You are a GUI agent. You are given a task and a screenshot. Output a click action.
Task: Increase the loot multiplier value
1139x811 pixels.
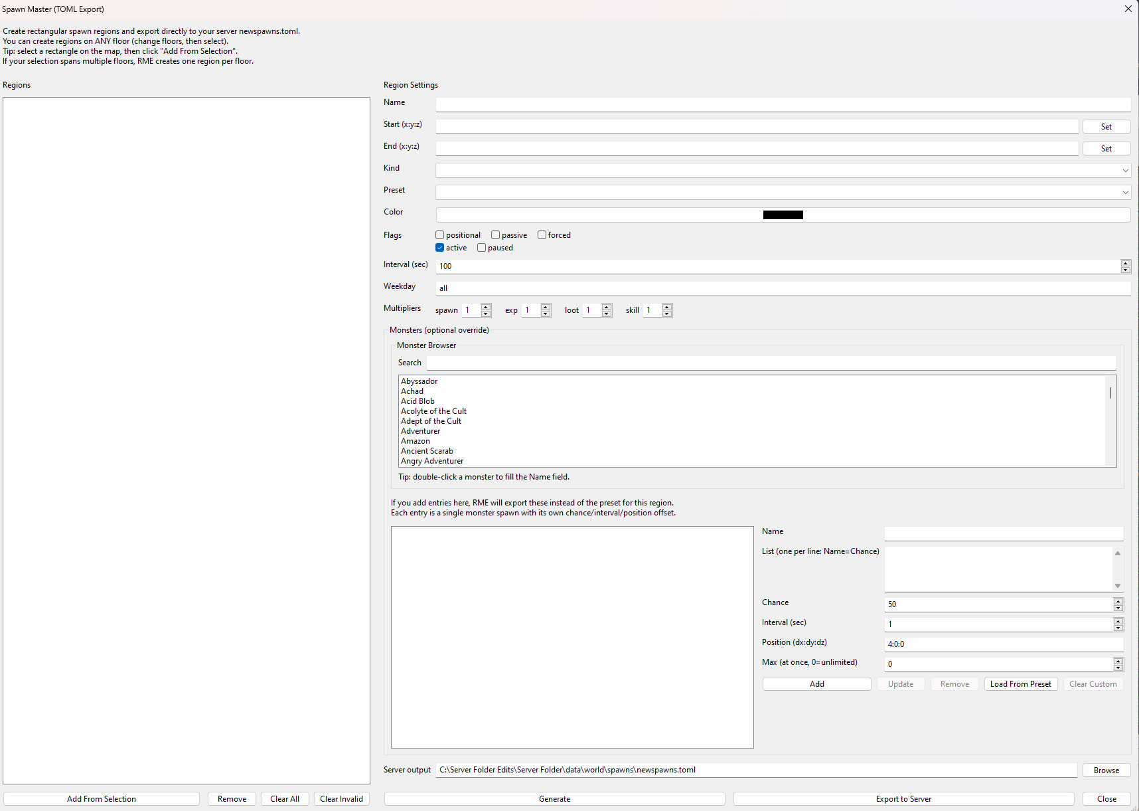click(x=607, y=307)
